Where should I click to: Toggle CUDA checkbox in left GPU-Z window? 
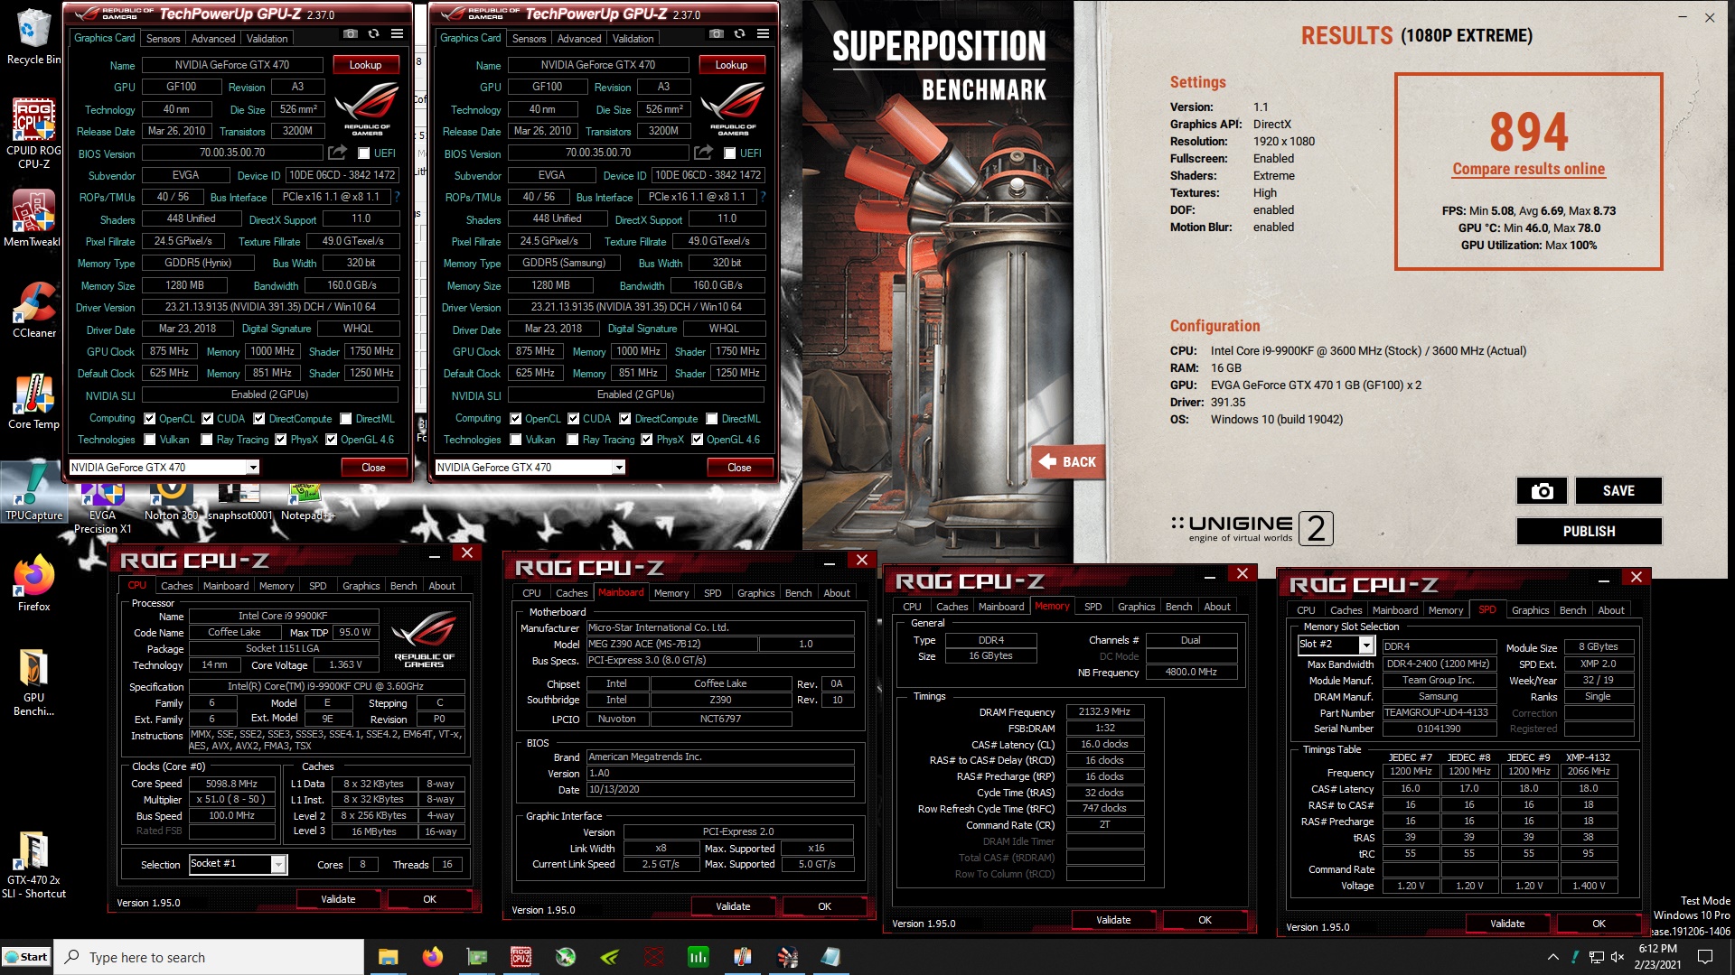point(208,419)
